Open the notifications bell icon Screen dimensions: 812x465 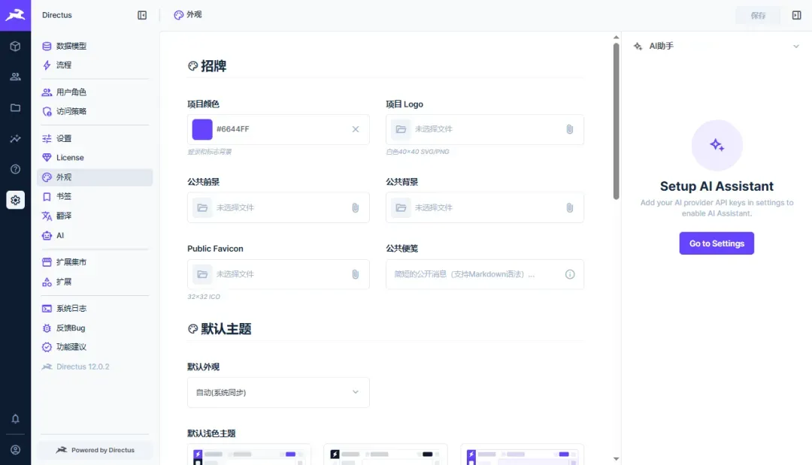[16, 418]
